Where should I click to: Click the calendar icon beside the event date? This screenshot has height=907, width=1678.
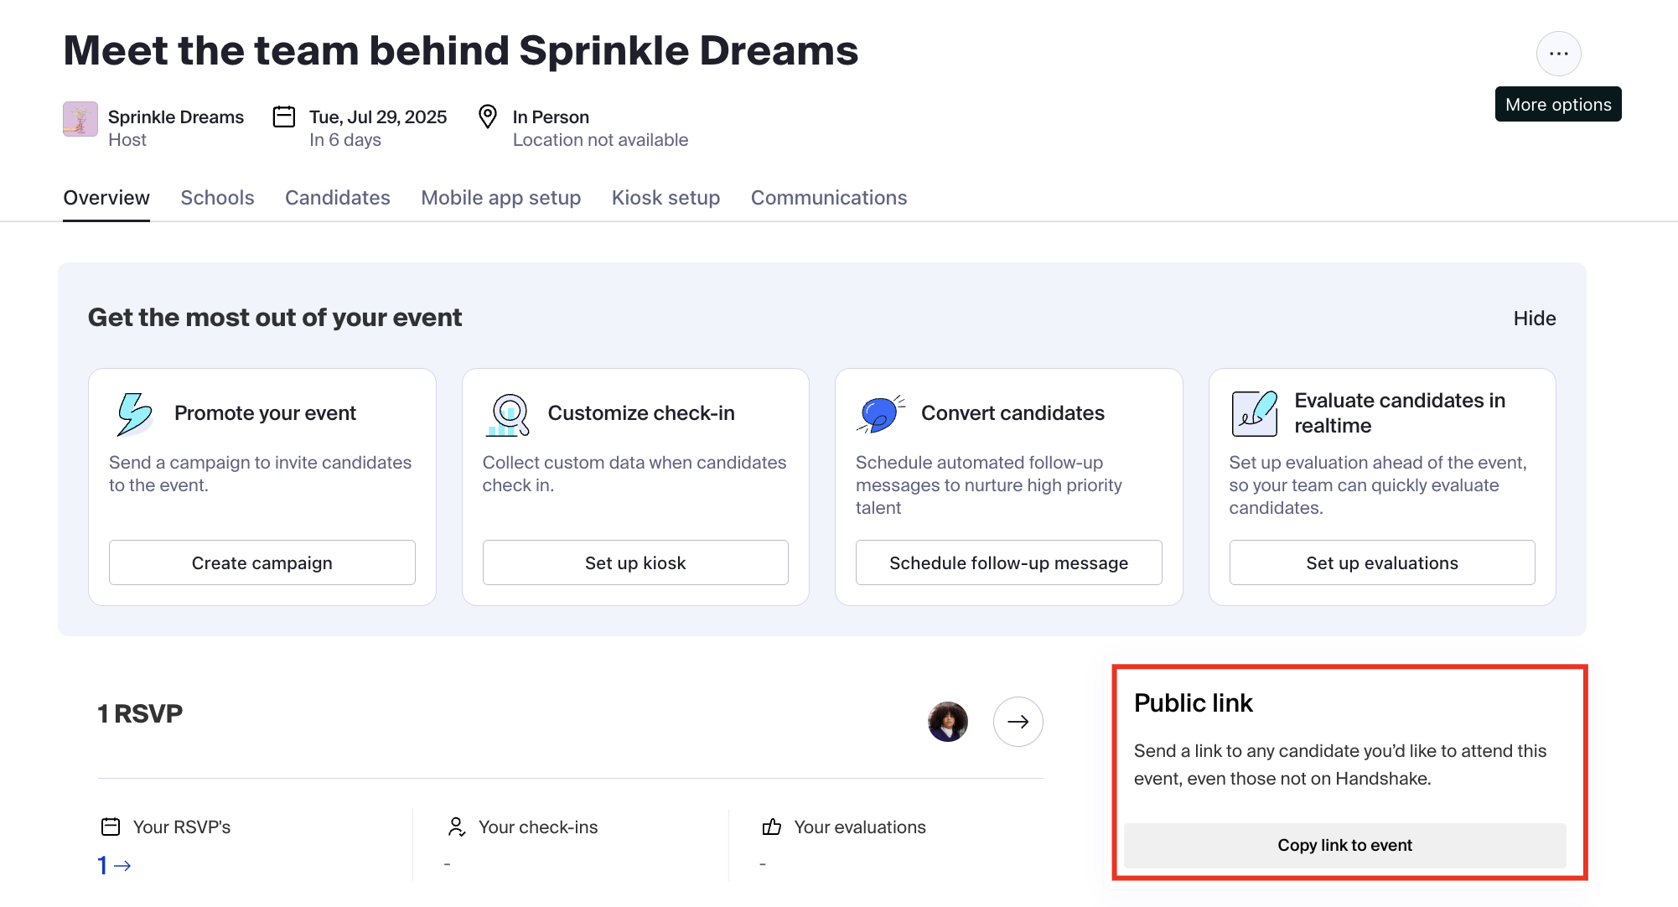point(283,117)
